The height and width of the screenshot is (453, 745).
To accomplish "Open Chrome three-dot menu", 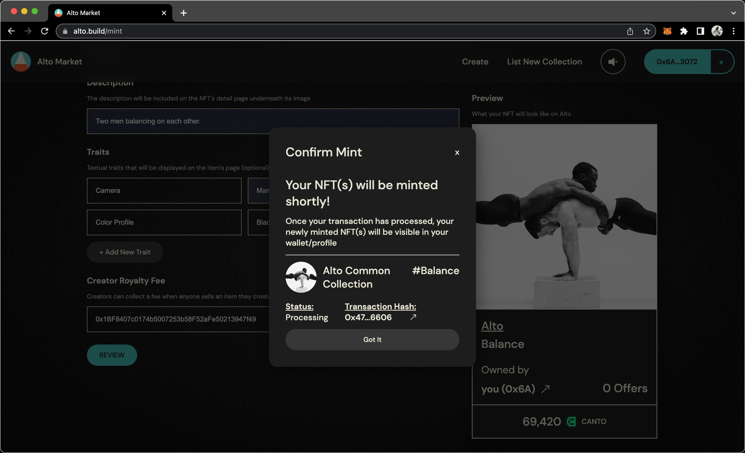I will pyautogui.click(x=734, y=31).
